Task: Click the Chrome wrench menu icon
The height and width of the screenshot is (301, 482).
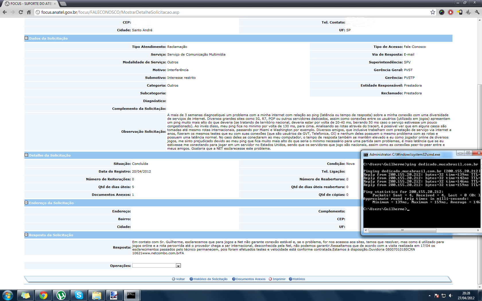Action: coord(477,12)
